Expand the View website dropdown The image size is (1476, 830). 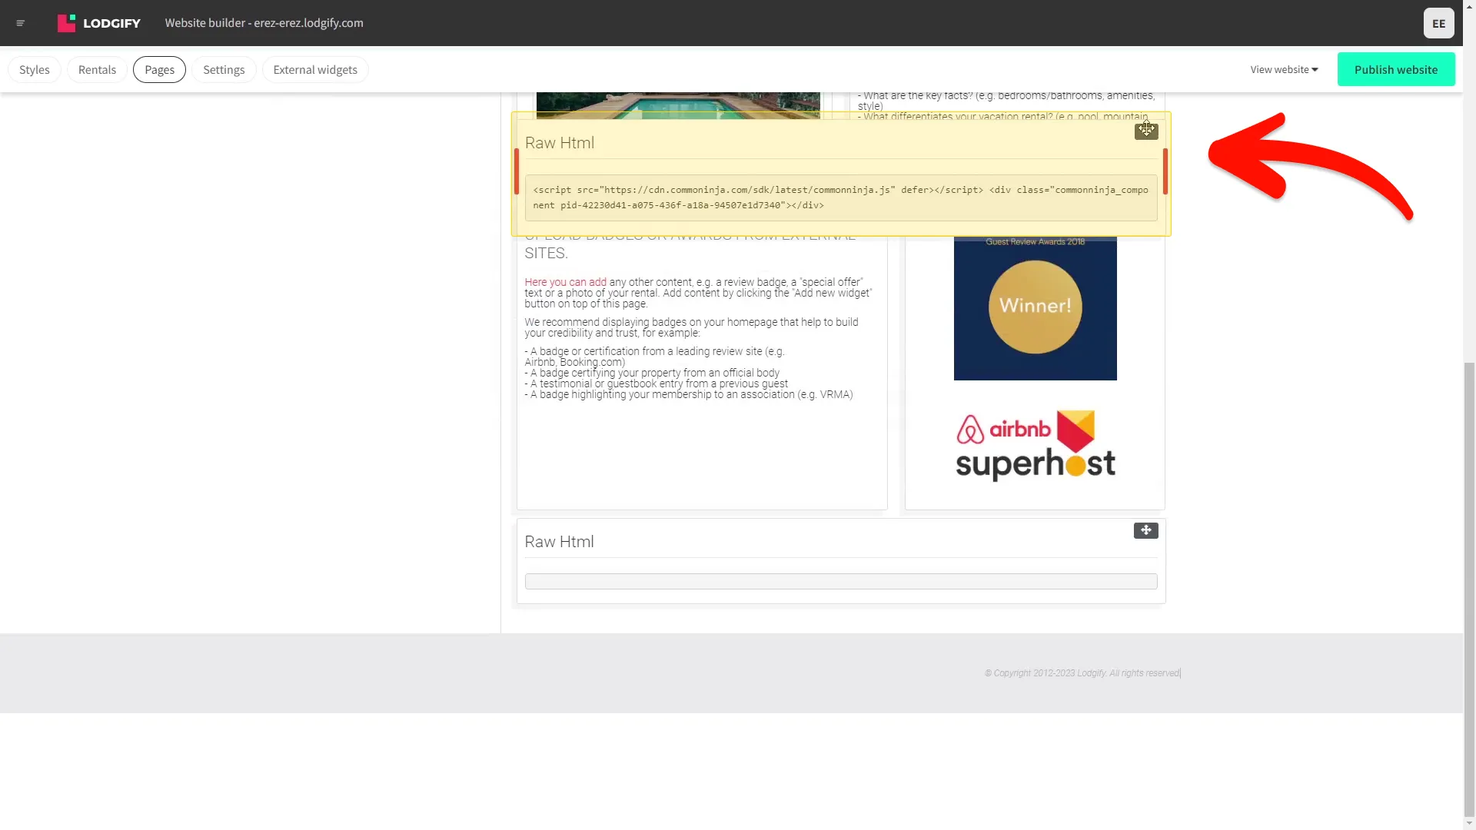[1284, 69]
